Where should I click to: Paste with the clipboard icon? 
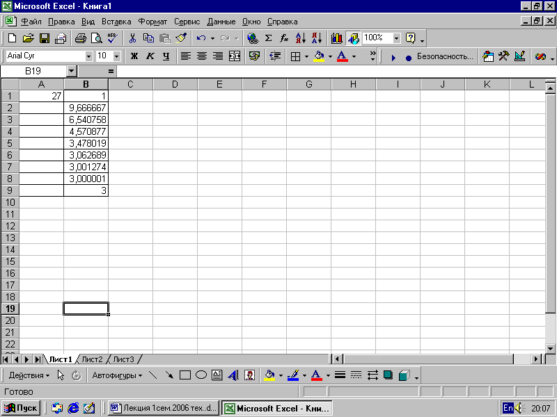(x=165, y=38)
